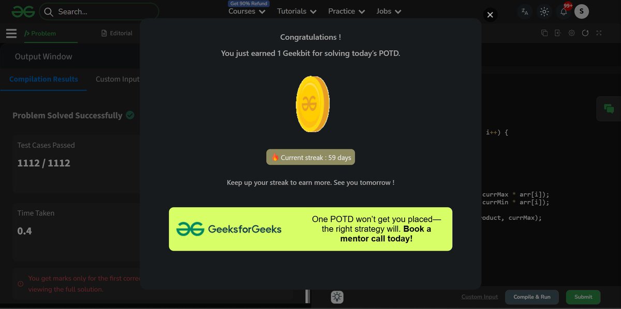
Task: Open the editor settings gear
Action: pos(571,33)
